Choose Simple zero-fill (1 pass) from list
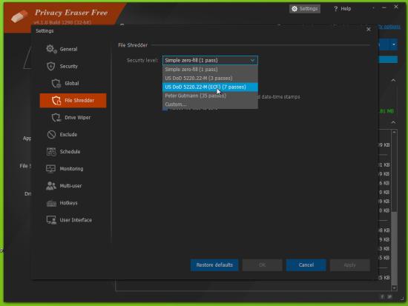The image size is (408, 306). [x=210, y=70]
